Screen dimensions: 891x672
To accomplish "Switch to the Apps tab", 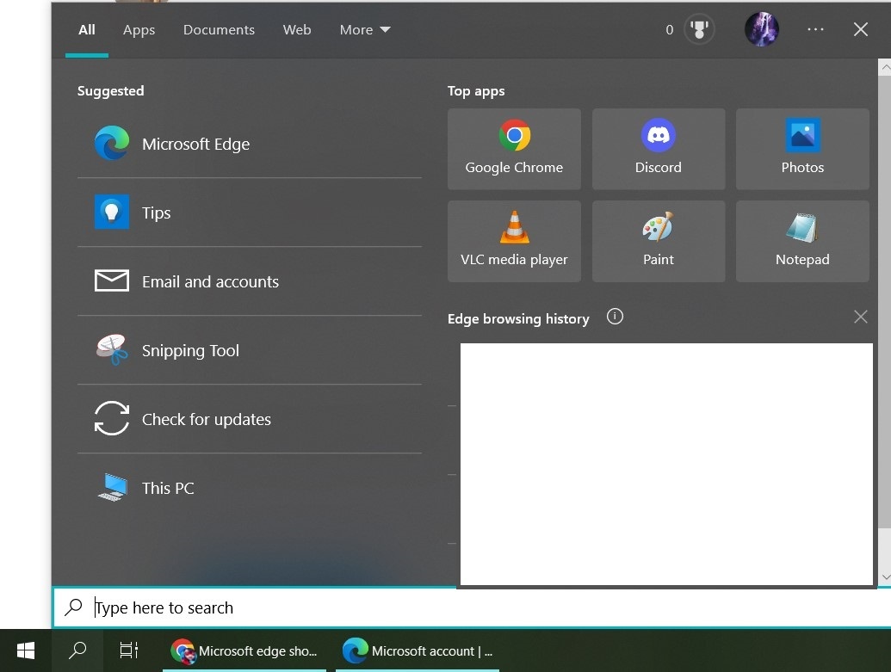I will [139, 29].
